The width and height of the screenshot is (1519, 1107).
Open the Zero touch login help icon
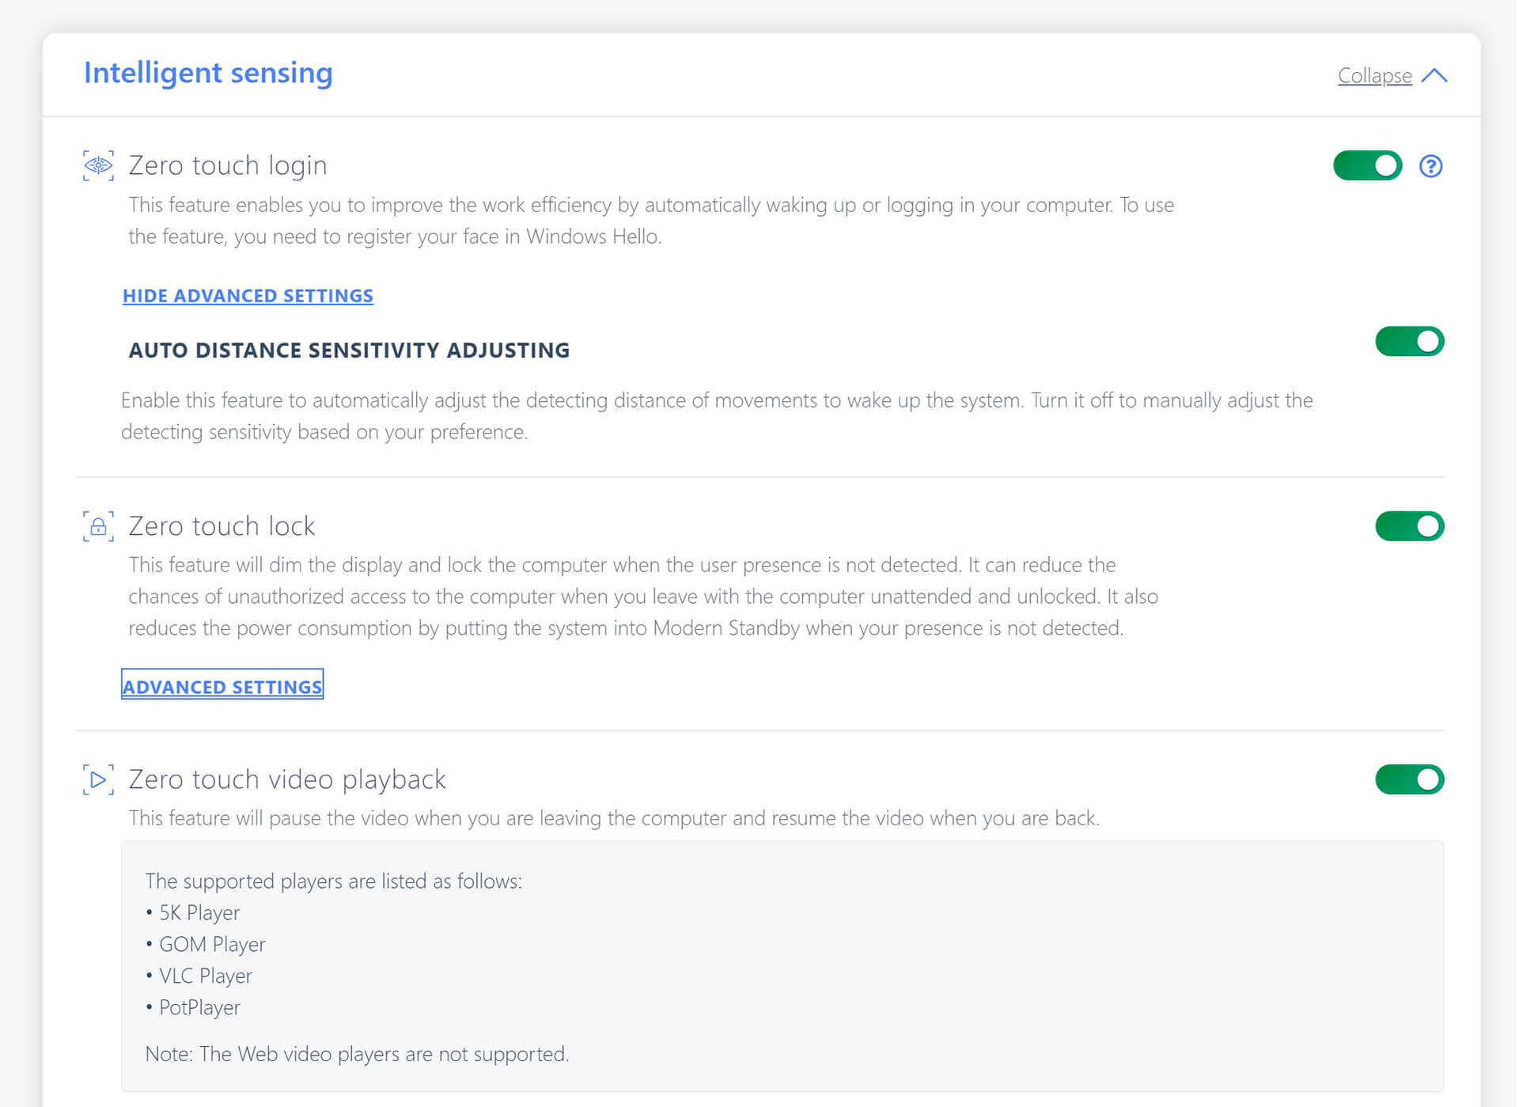(x=1430, y=166)
